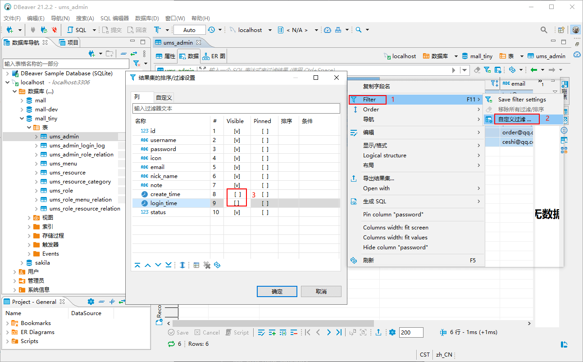Move column up in filter dialog

click(x=148, y=265)
